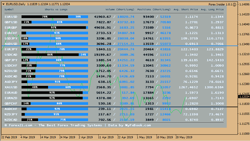Screen dimensions: 250x141
Task: Click the Forex21.com footer credit text
Action: pos(53,125)
